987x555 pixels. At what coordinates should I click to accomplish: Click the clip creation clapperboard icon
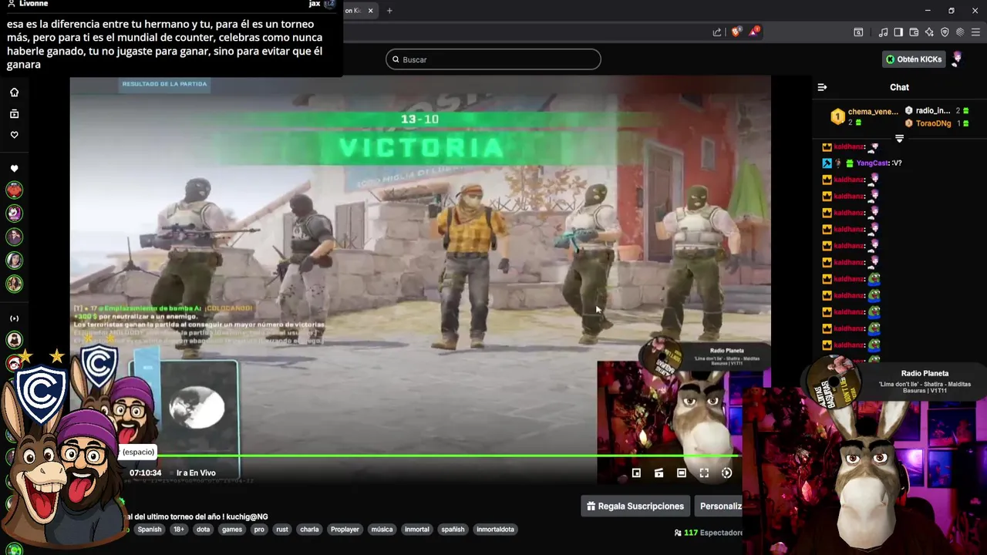pyautogui.click(x=659, y=473)
